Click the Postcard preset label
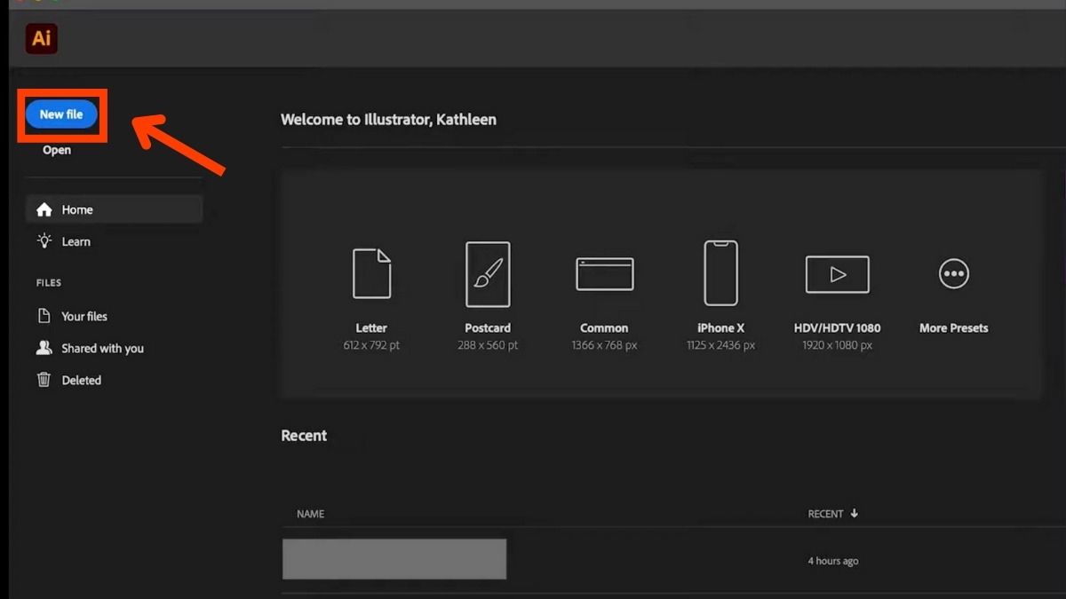 [x=488, y=327]
